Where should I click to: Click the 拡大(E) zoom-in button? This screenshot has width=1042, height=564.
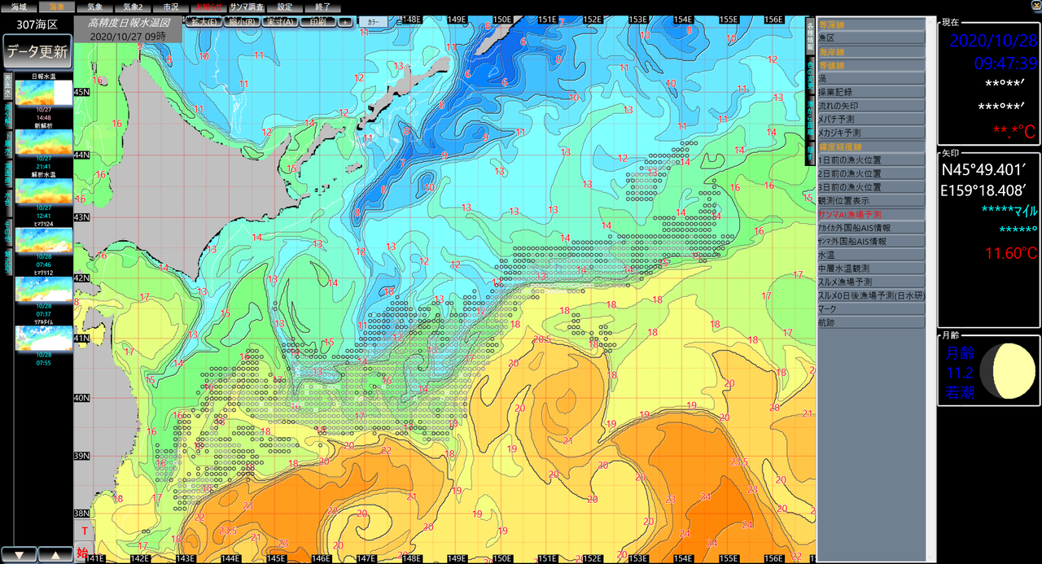pyautogui.click(x=204, y=22)
